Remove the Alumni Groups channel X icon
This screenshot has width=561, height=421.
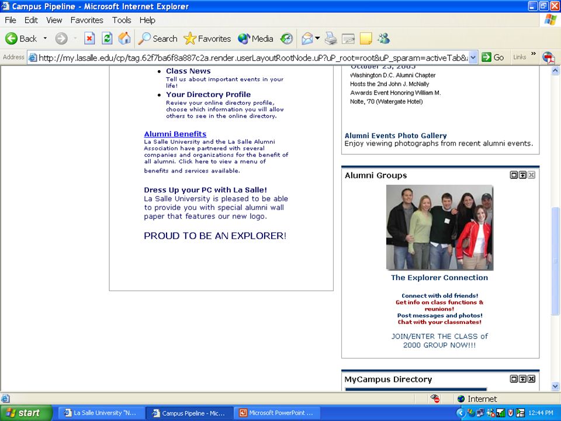pos(532,175)
